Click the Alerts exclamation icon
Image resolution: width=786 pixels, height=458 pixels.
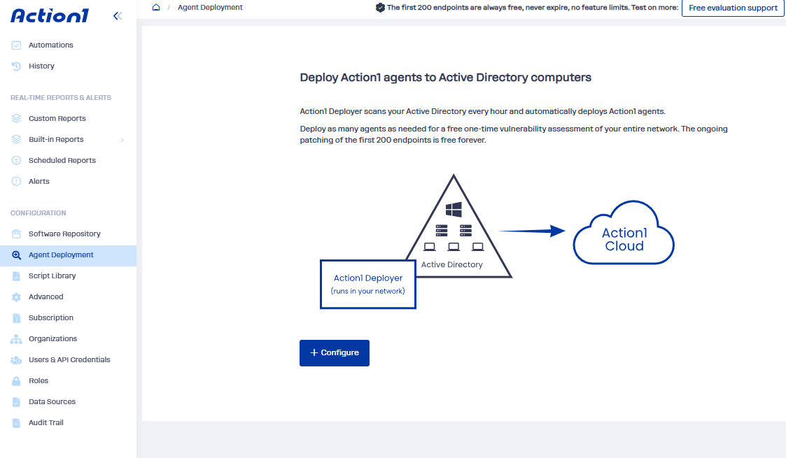click(x=17, y=182)
